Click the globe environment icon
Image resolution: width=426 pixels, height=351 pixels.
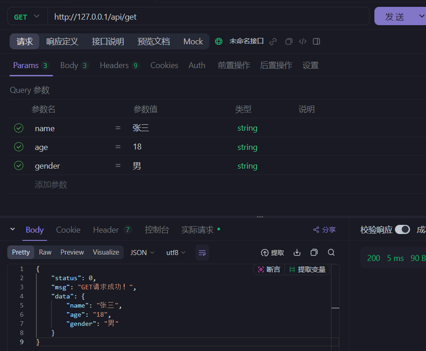[x=219, y=41]
